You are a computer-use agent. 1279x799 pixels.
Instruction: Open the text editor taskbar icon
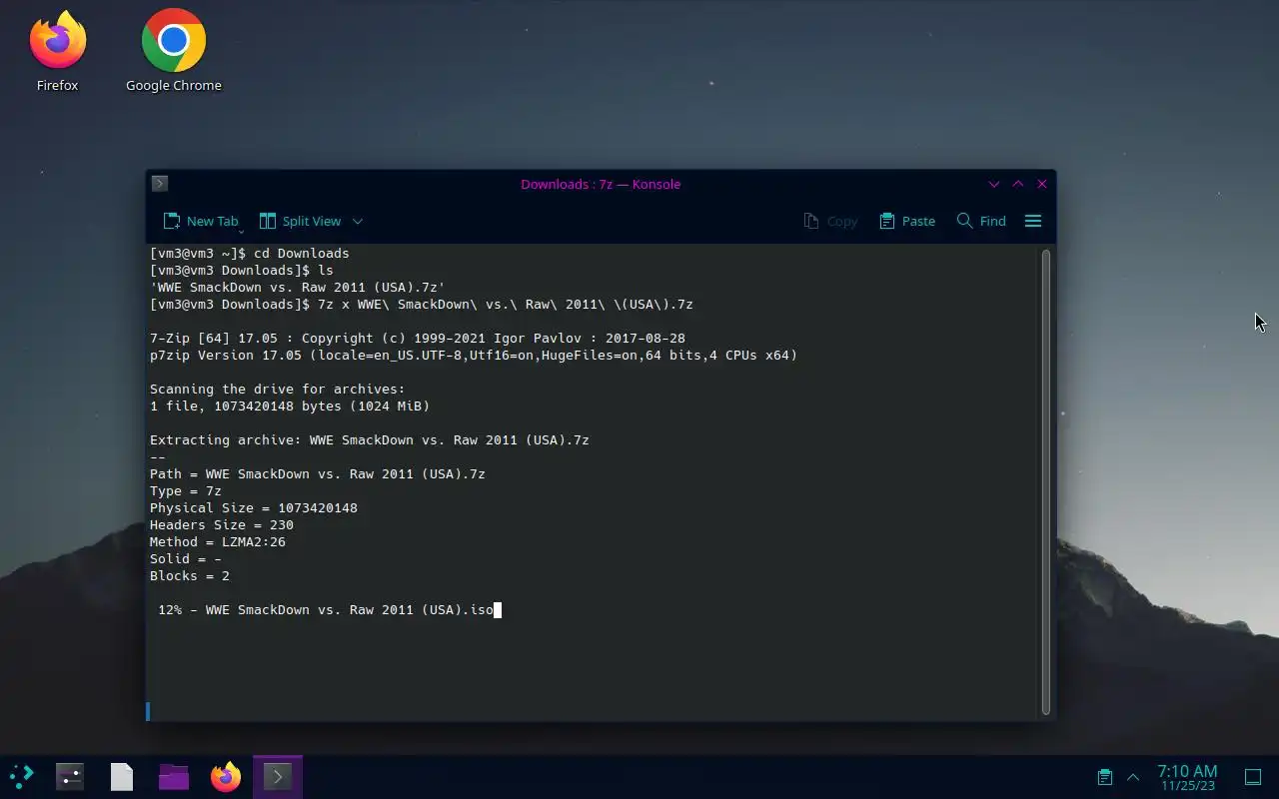[122, 776]
